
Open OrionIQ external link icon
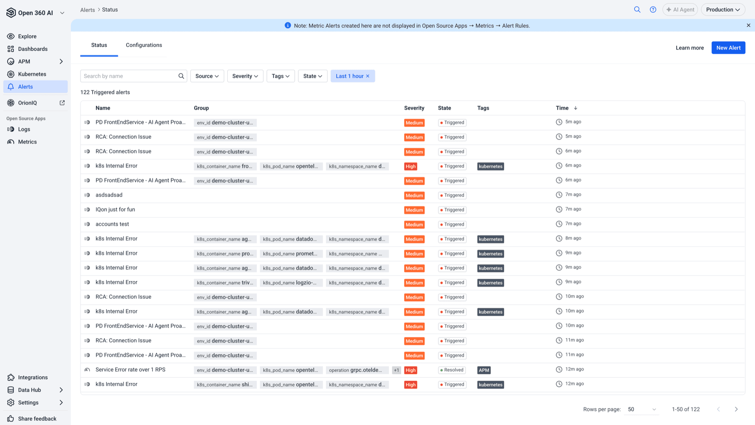[62, 103]
